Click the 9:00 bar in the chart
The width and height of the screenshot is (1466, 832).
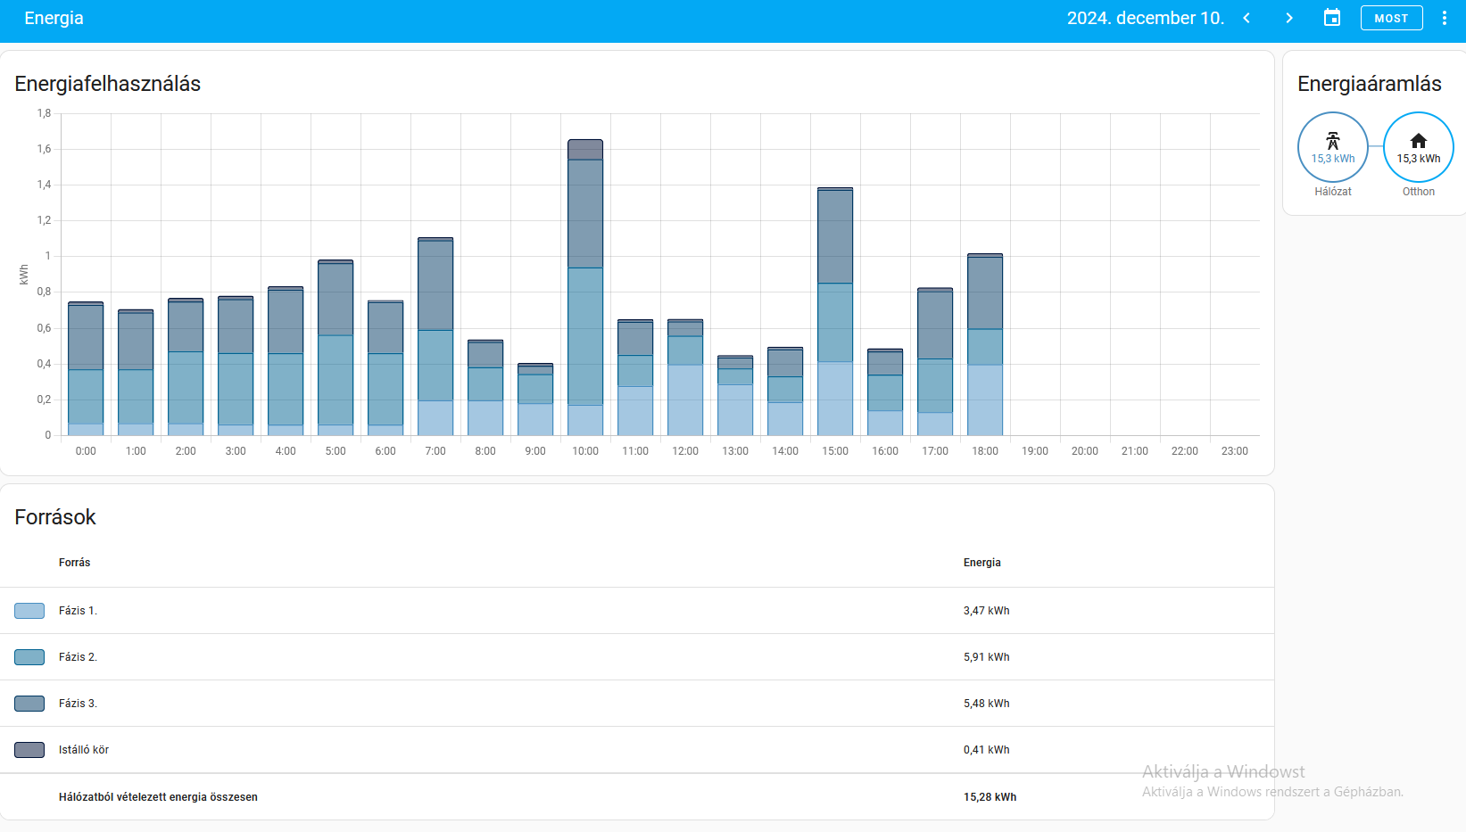535,401
